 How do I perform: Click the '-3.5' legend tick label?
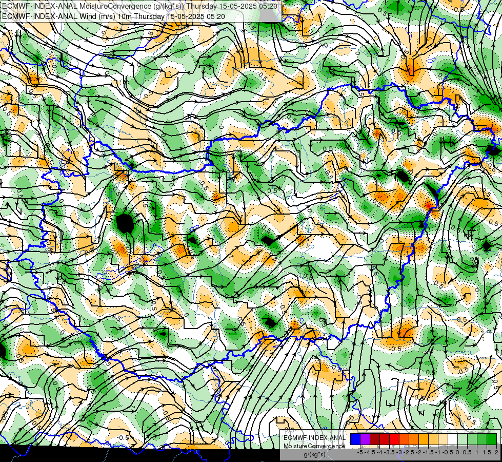click(x=389, y=452)
